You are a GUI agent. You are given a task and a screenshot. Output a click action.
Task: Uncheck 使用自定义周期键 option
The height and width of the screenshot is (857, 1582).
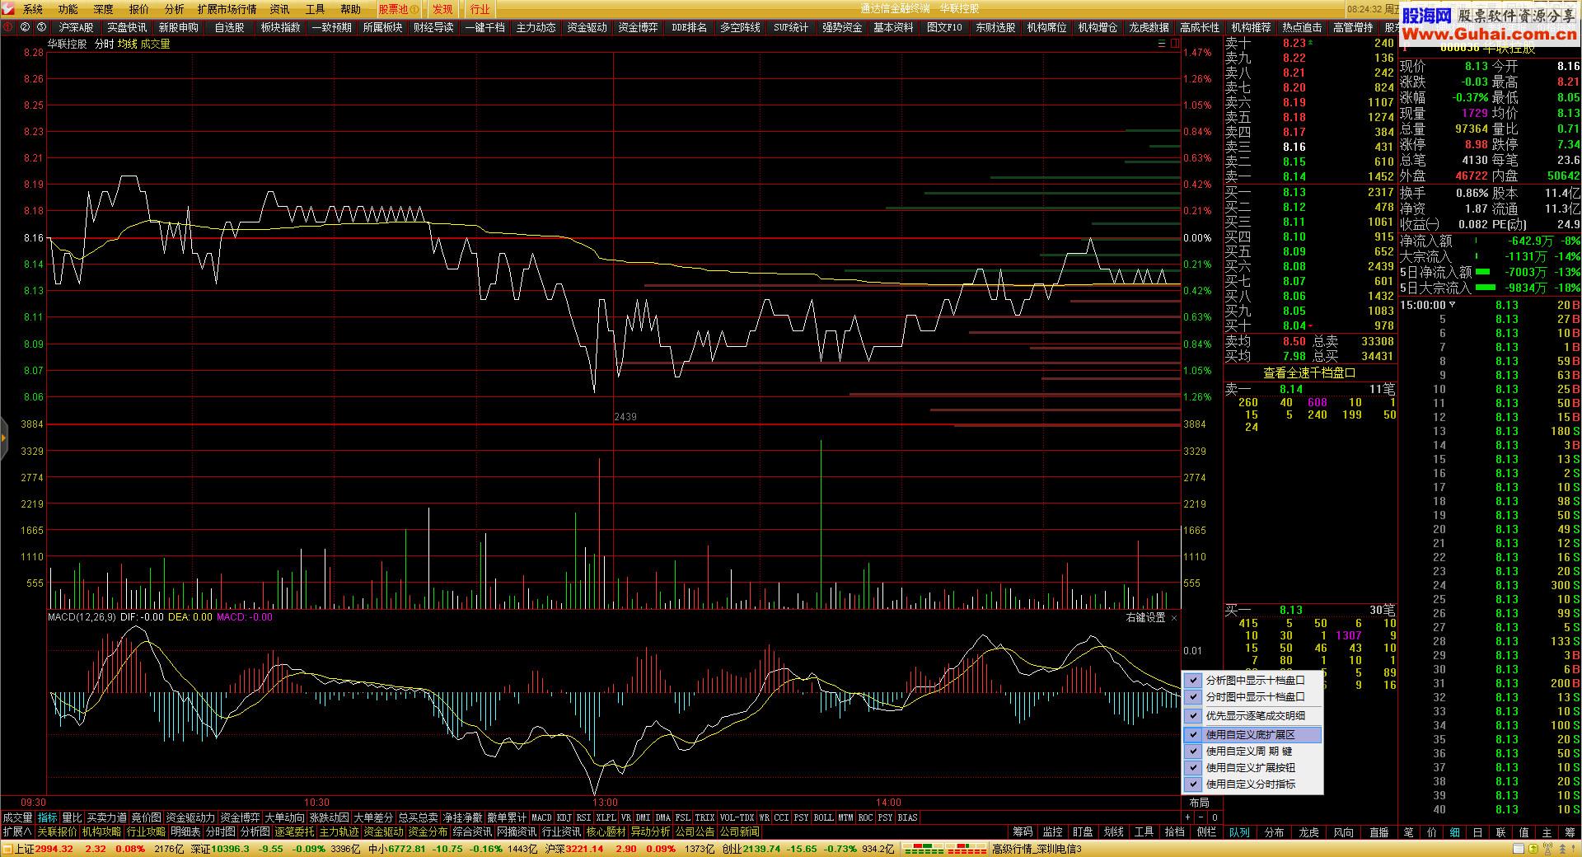1252,752
